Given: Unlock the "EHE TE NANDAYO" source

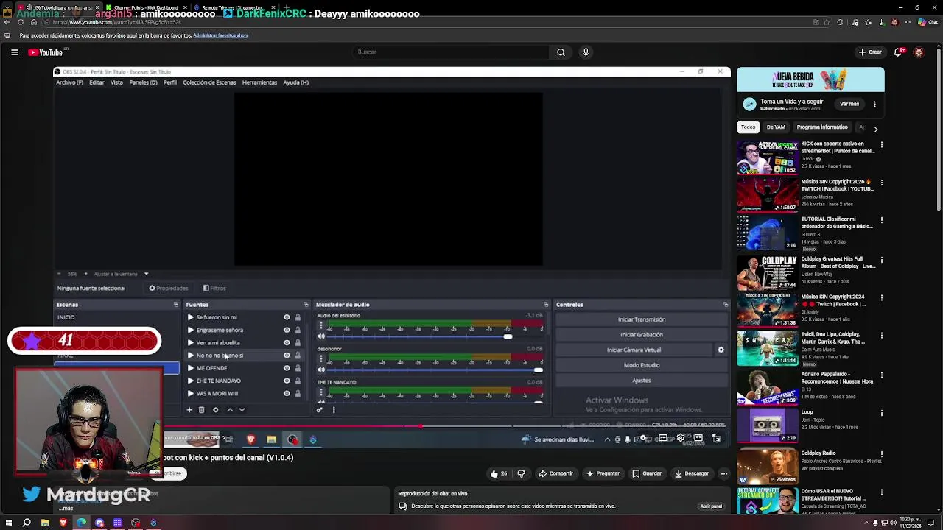Looking at the screenshot, I should (298, 381).
